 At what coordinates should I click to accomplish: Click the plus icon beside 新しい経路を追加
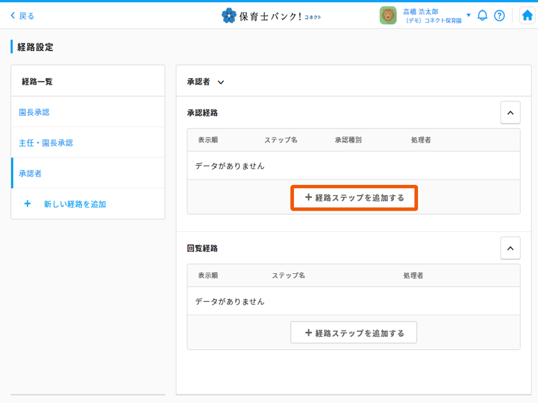(27, 204)
